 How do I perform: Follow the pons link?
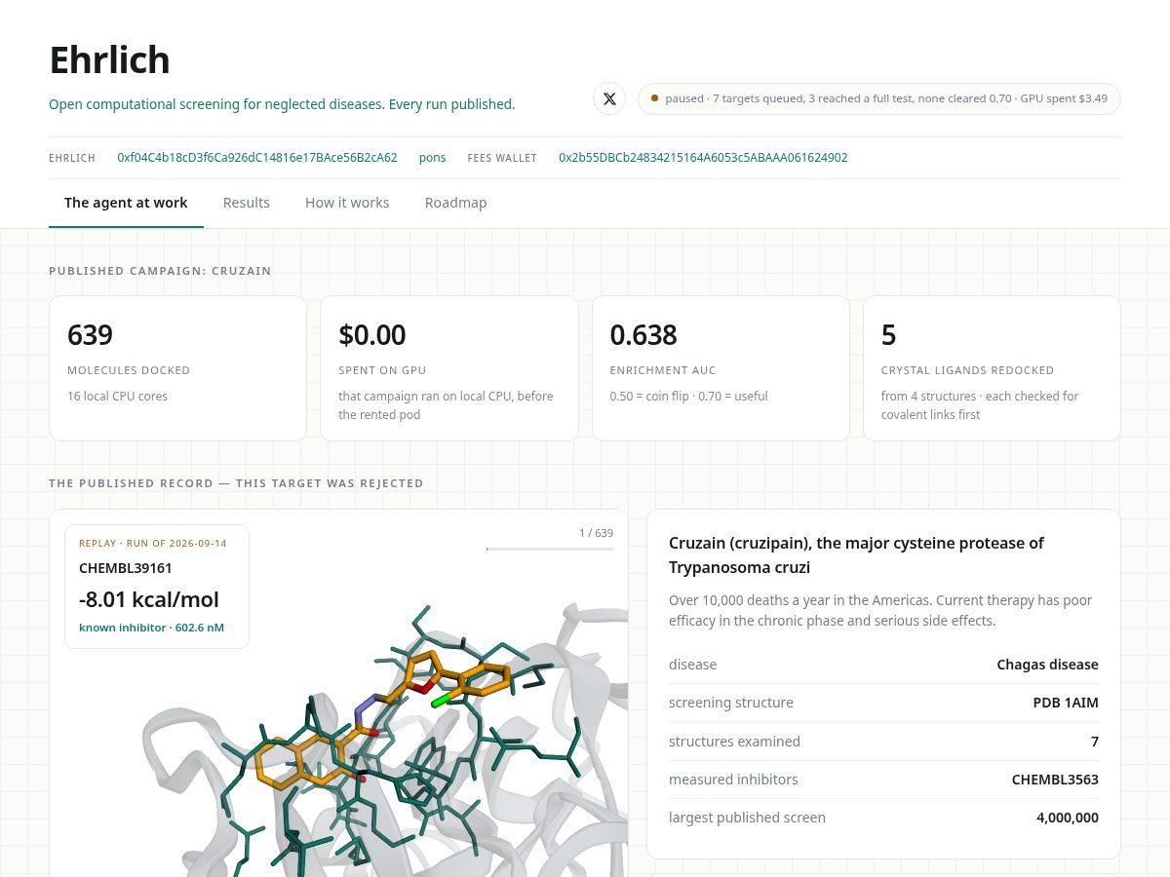(x=432, y=158)
